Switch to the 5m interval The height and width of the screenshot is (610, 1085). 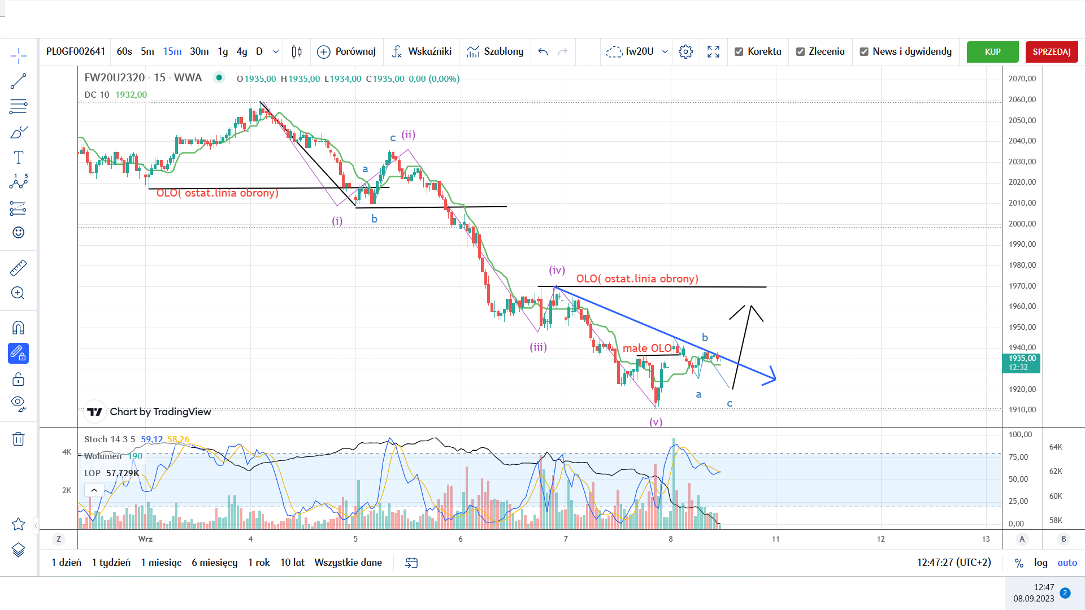147,52
